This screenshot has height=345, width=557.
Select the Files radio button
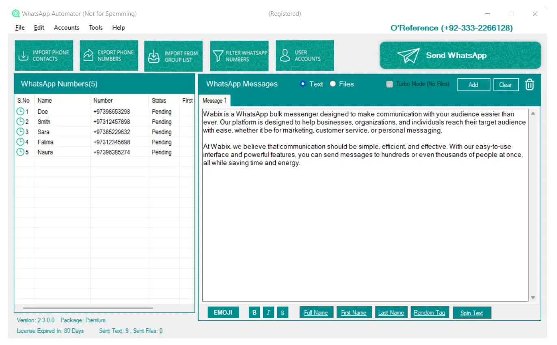pyautogui.click(x=333, y=84)
